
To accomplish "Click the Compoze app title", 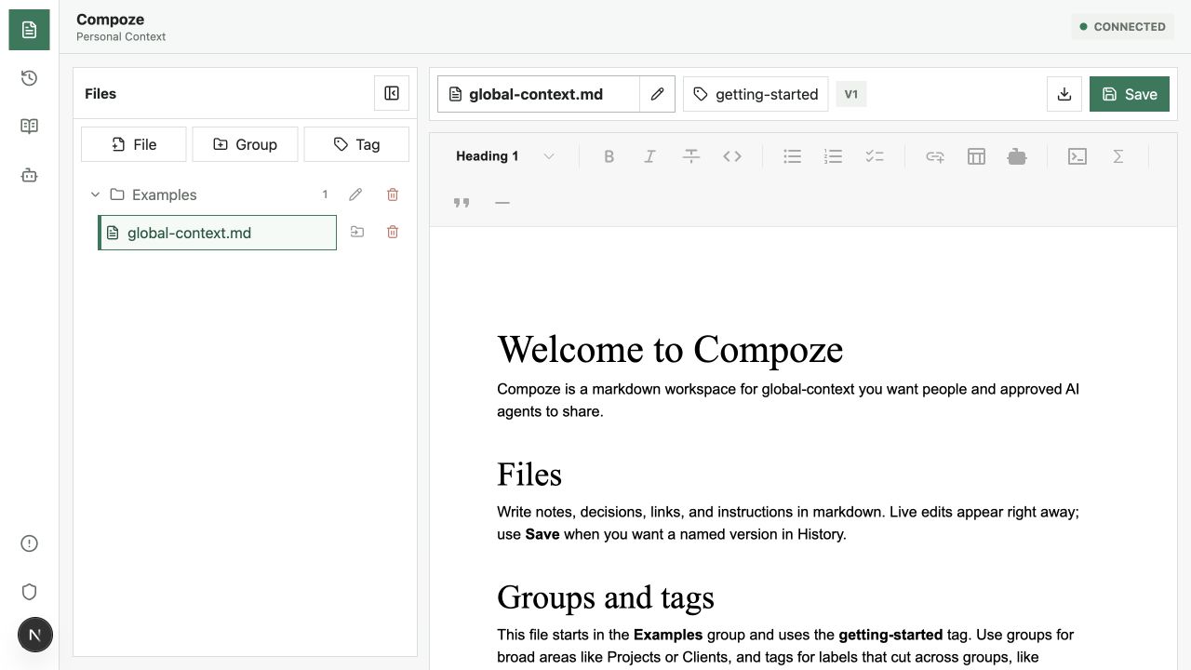I will 110,19.
